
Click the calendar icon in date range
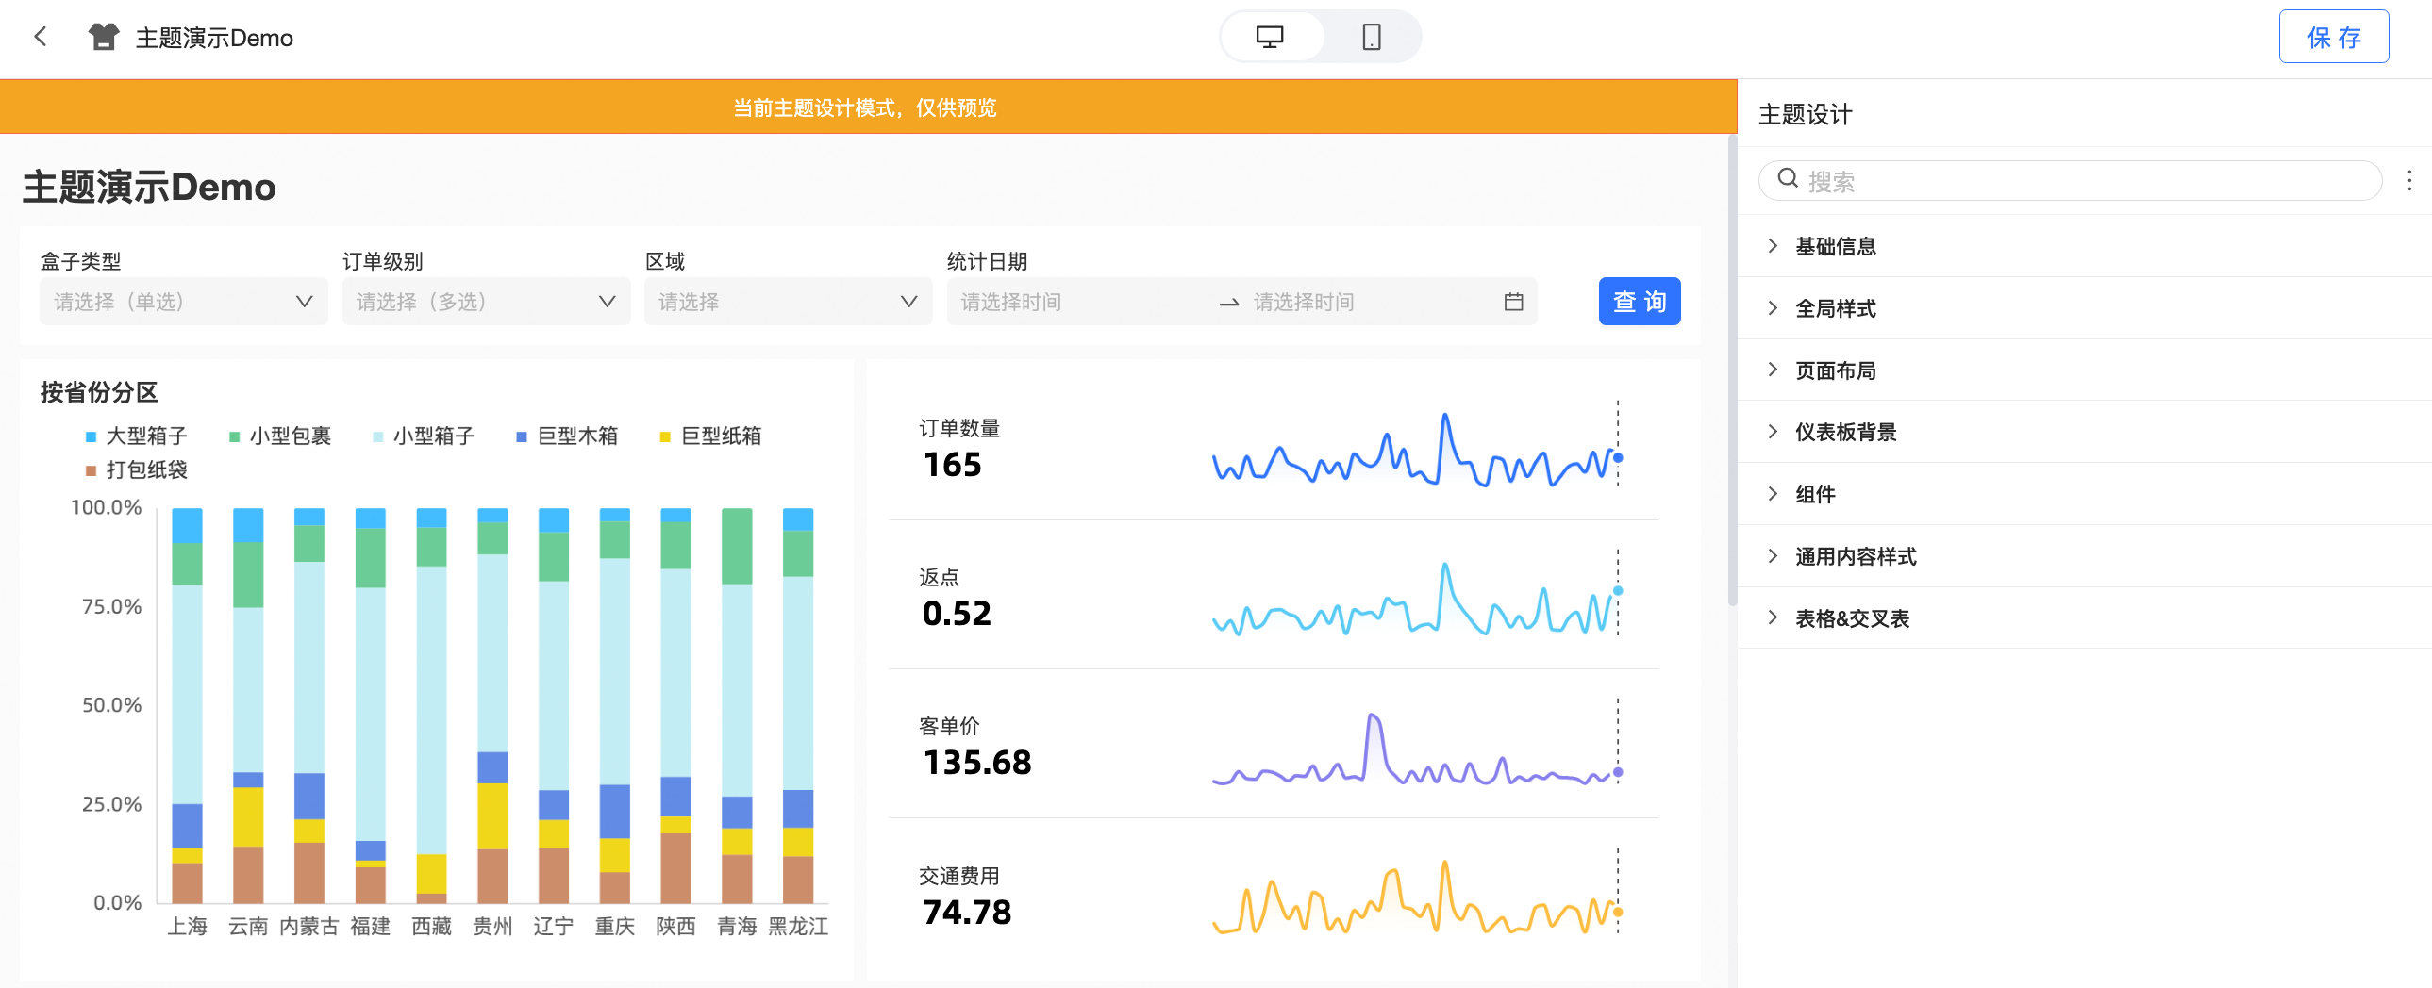point(1512,302)
